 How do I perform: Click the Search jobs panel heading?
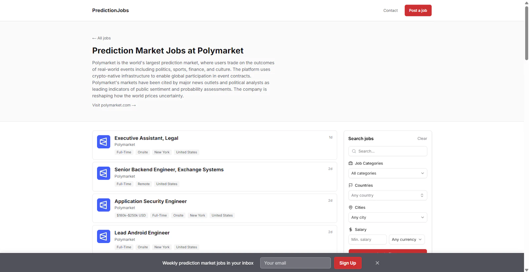point(361,139)
